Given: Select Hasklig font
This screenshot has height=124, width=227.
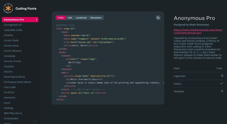Looking at the screenshot, I should (8, 108).
